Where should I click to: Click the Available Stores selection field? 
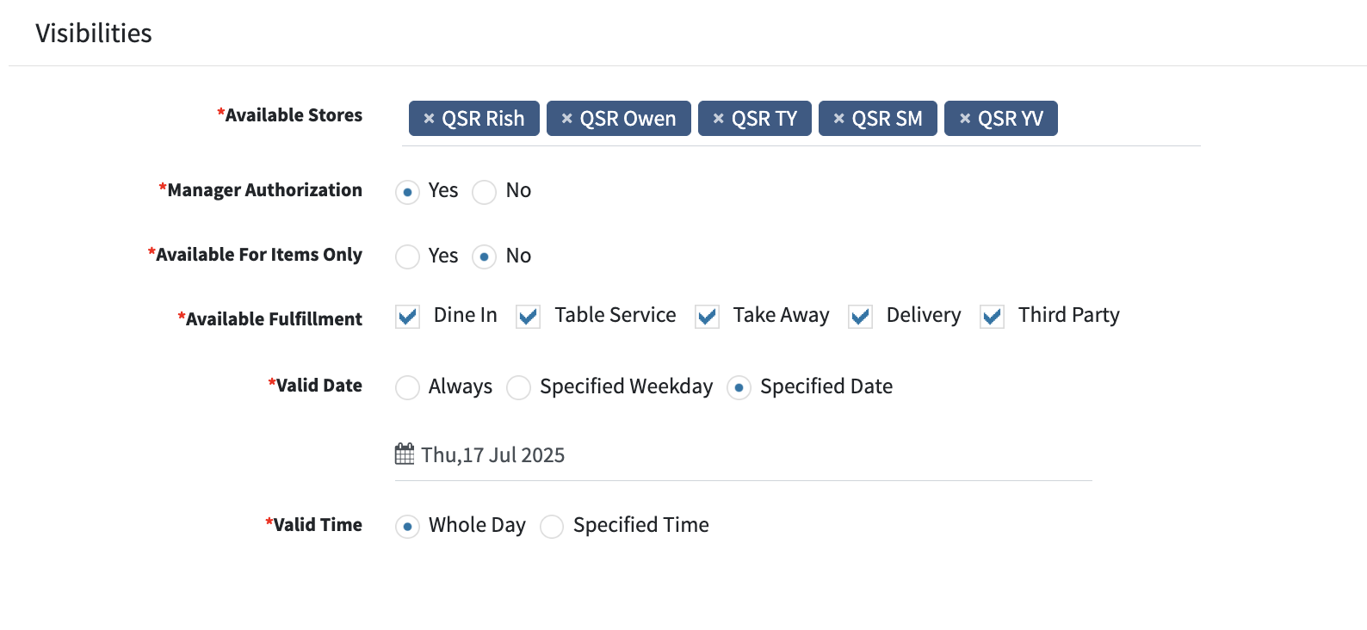[801, 119]
